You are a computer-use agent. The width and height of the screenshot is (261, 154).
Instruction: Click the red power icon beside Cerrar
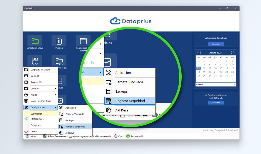coord(26,132)
